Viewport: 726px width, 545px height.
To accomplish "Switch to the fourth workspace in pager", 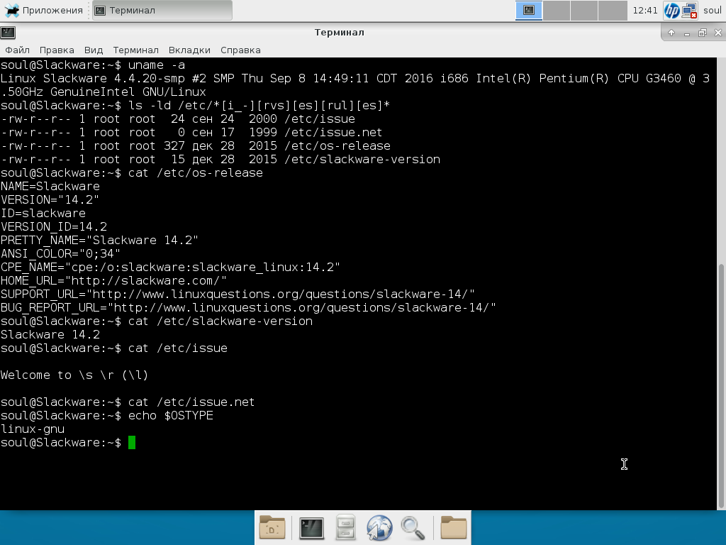I will click(612, 10).
